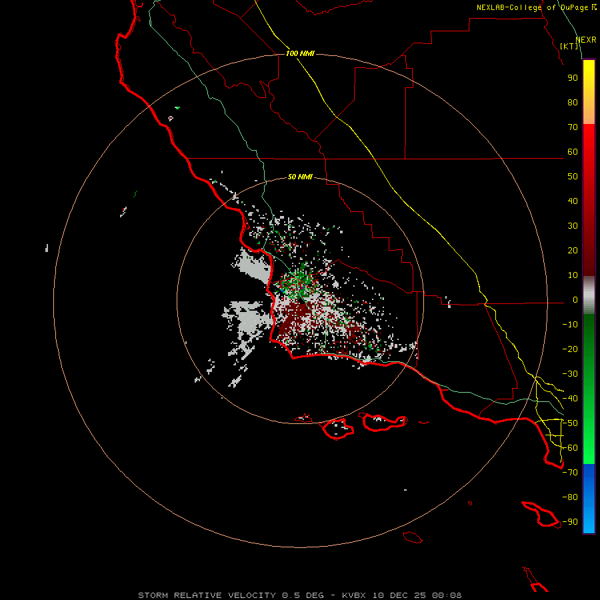Click the "-20" value on the velocity scale
Screen dimensions: 600x600
pos(570,349)
